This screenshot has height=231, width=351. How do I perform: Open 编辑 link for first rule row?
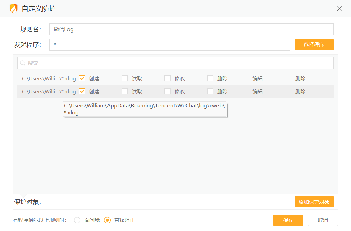click(258, 78)
